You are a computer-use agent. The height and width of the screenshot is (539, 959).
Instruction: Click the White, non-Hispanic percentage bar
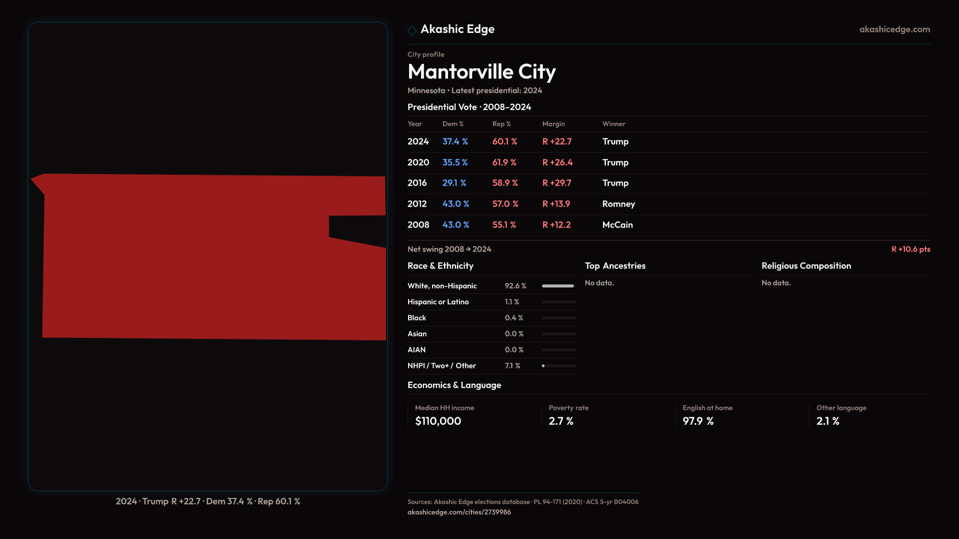tap(558, 286)
